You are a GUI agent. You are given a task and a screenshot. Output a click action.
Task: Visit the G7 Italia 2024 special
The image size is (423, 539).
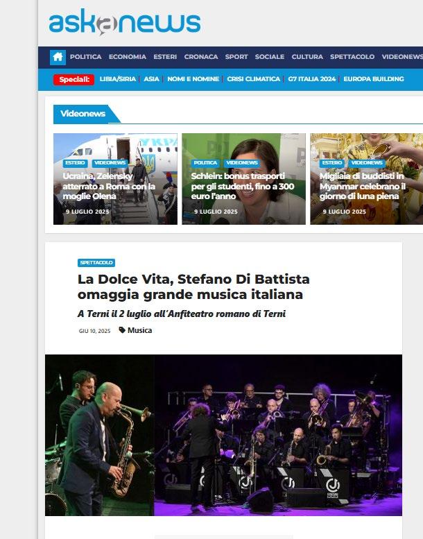coord(311,79)
